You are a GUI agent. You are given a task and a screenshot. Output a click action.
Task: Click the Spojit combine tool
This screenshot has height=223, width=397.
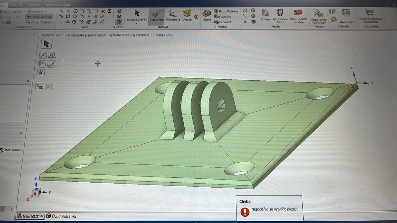point(207,15)
